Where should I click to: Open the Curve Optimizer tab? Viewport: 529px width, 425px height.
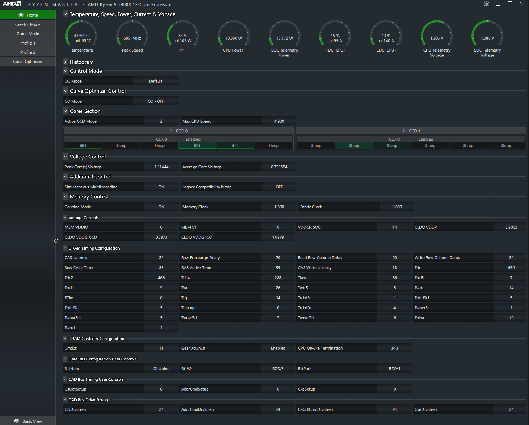(x=28, y=62)
